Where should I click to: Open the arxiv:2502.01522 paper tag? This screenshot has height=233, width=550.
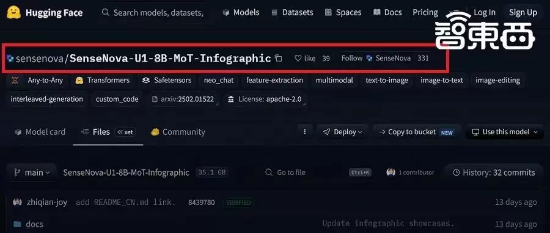coord(183,99)
